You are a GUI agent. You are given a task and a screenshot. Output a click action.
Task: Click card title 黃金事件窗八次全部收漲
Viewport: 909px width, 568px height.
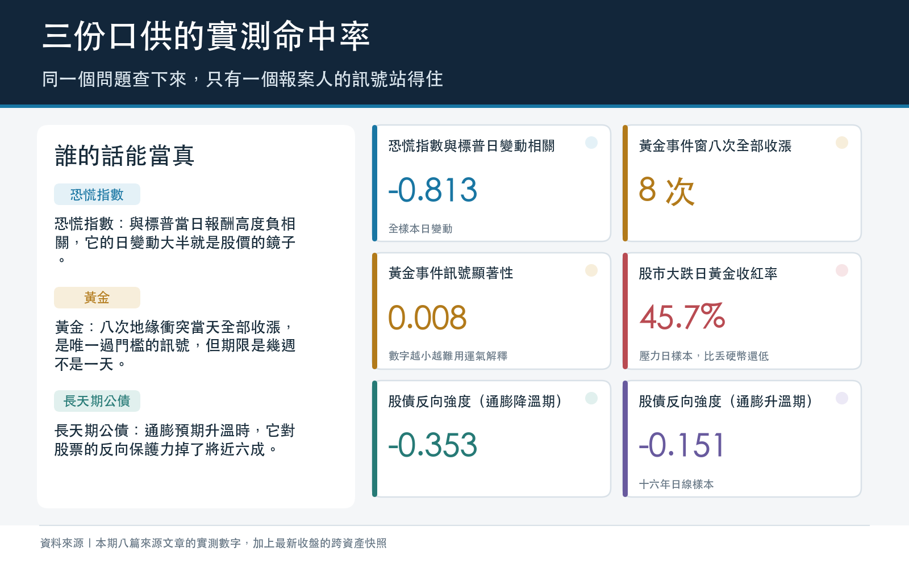tap(715, 146)
